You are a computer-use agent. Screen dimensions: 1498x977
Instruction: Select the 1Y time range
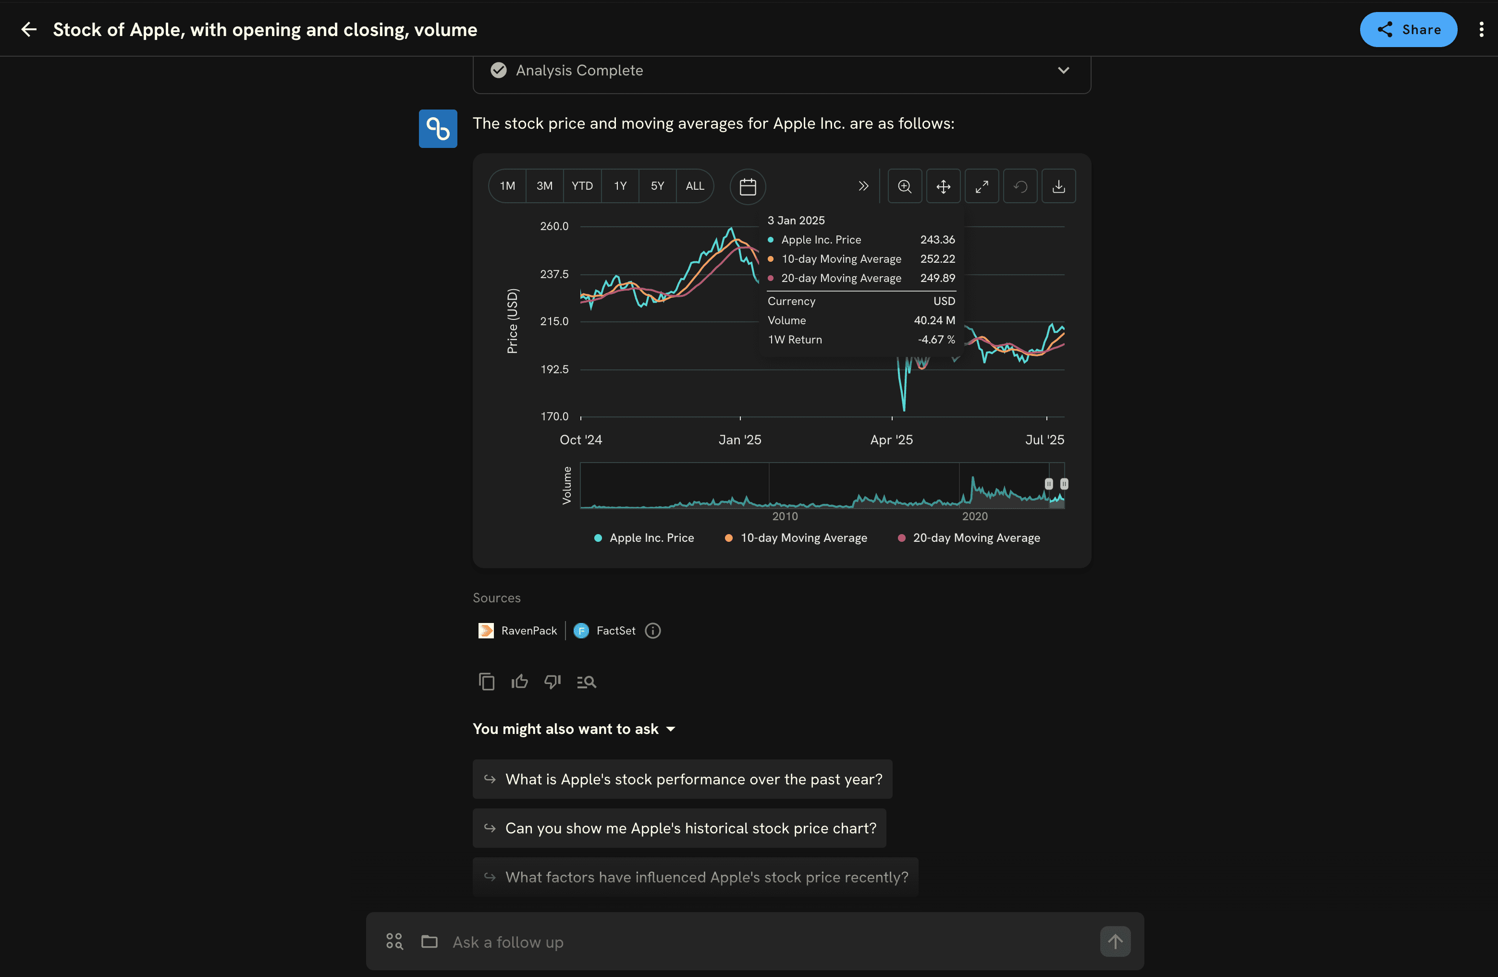tap(620, 186)
